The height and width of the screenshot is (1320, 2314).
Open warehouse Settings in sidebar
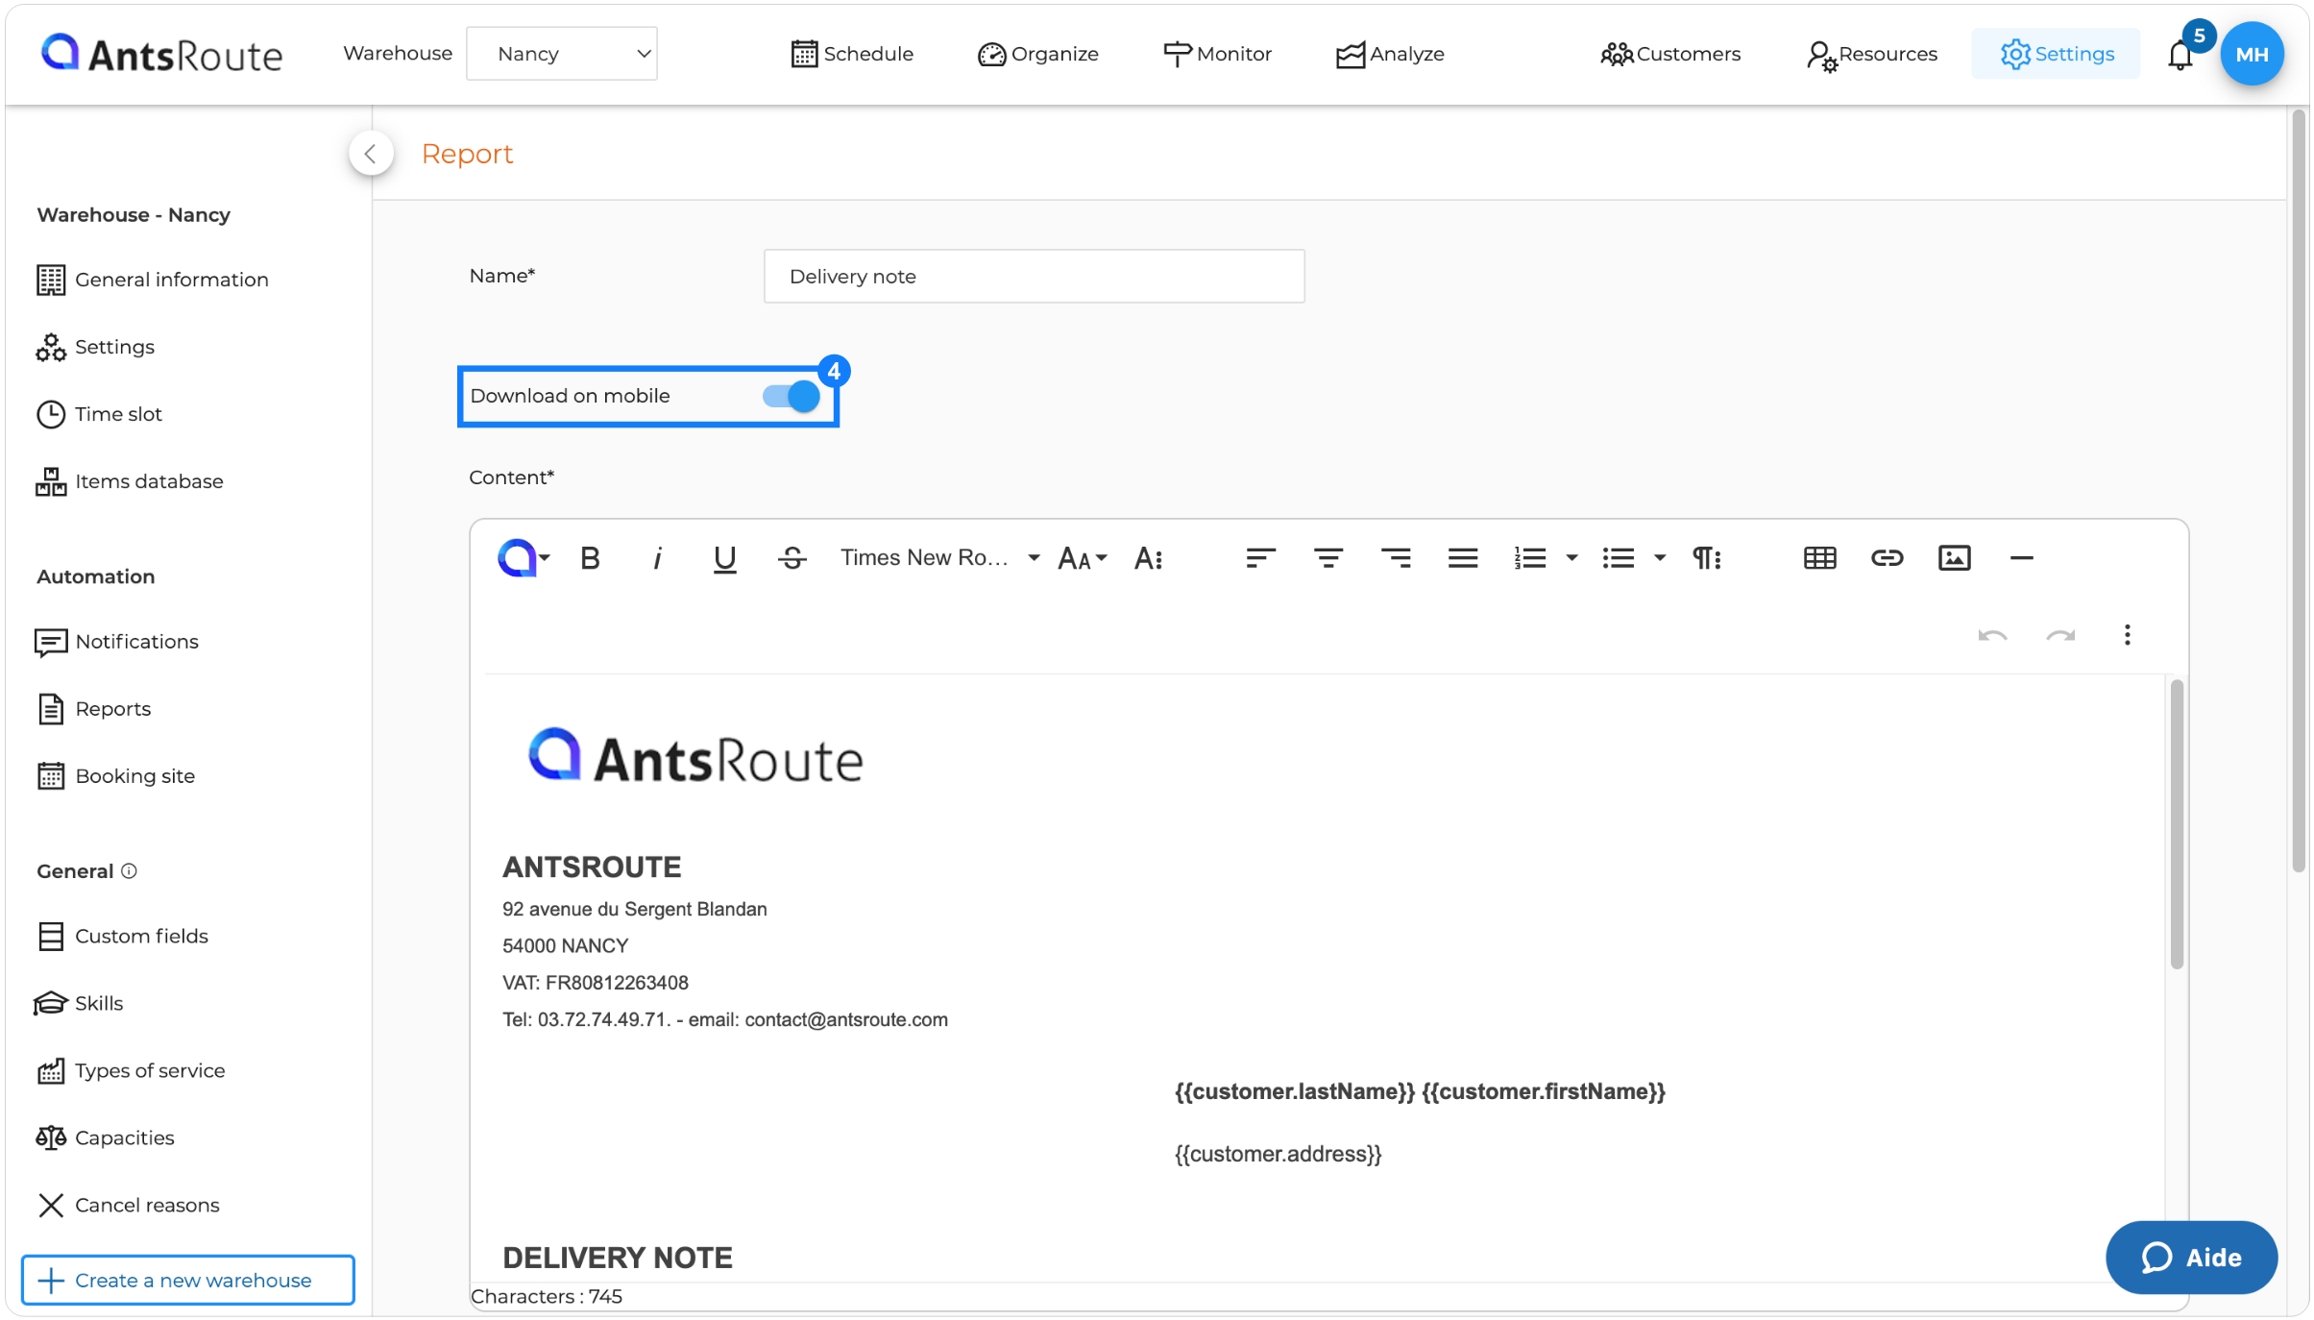(95, 347)
